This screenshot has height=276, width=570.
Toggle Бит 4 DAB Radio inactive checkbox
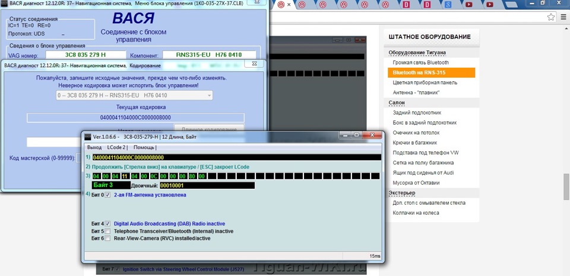click(107, 224)
